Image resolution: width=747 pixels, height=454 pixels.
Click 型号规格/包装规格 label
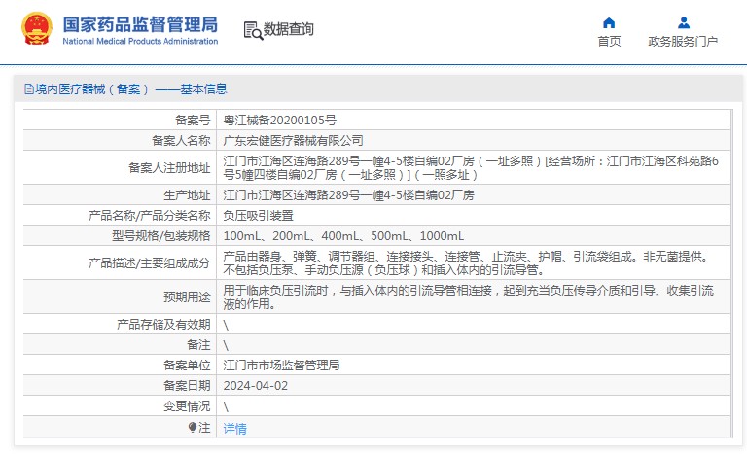pyautogui.click(x=161, y=236)
